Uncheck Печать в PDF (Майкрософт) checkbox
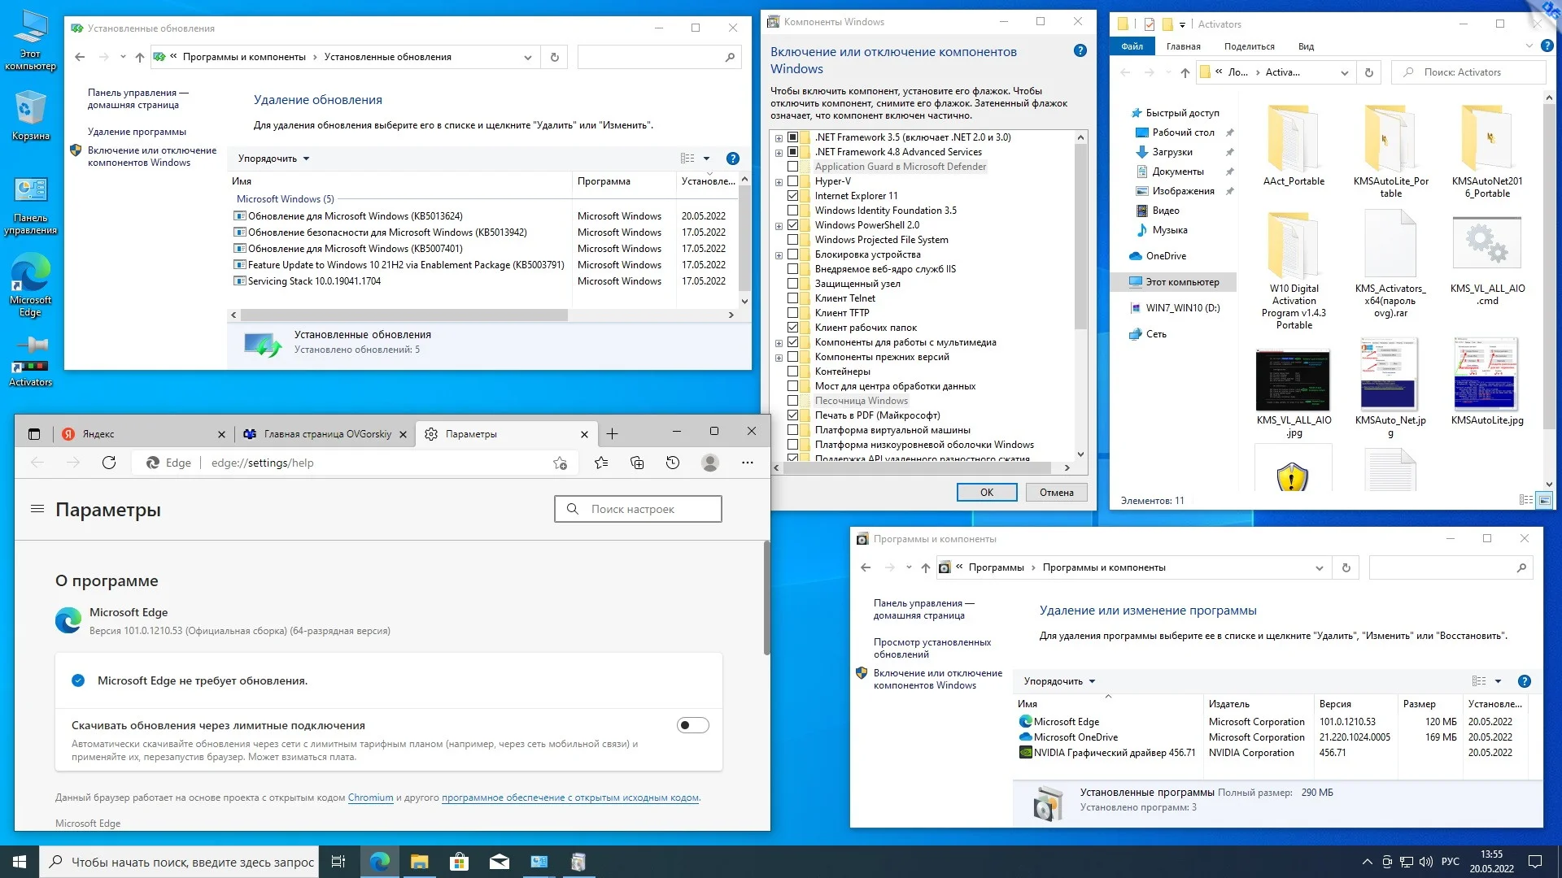The width and height of the screenshot is (1562, 878). (792, 415)
